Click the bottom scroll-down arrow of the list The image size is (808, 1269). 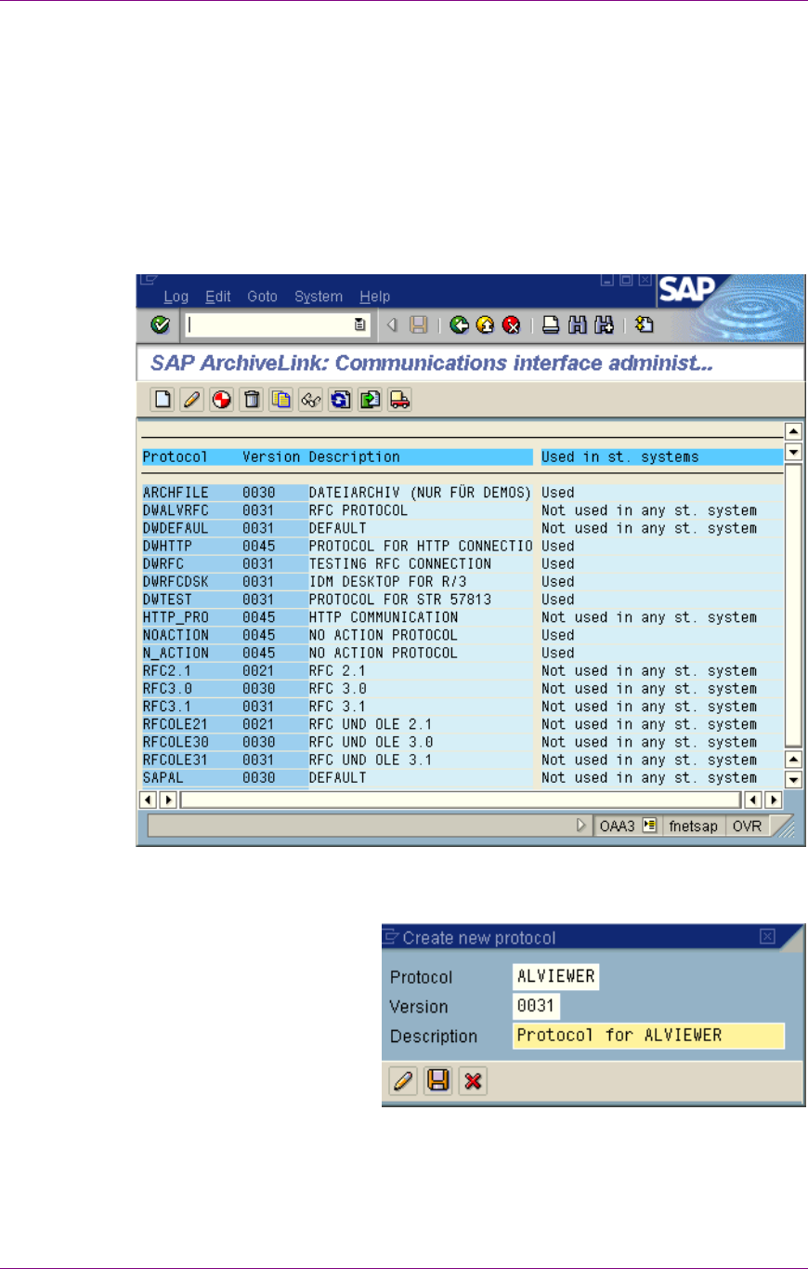pyautogui.click(x=792, y=779)
